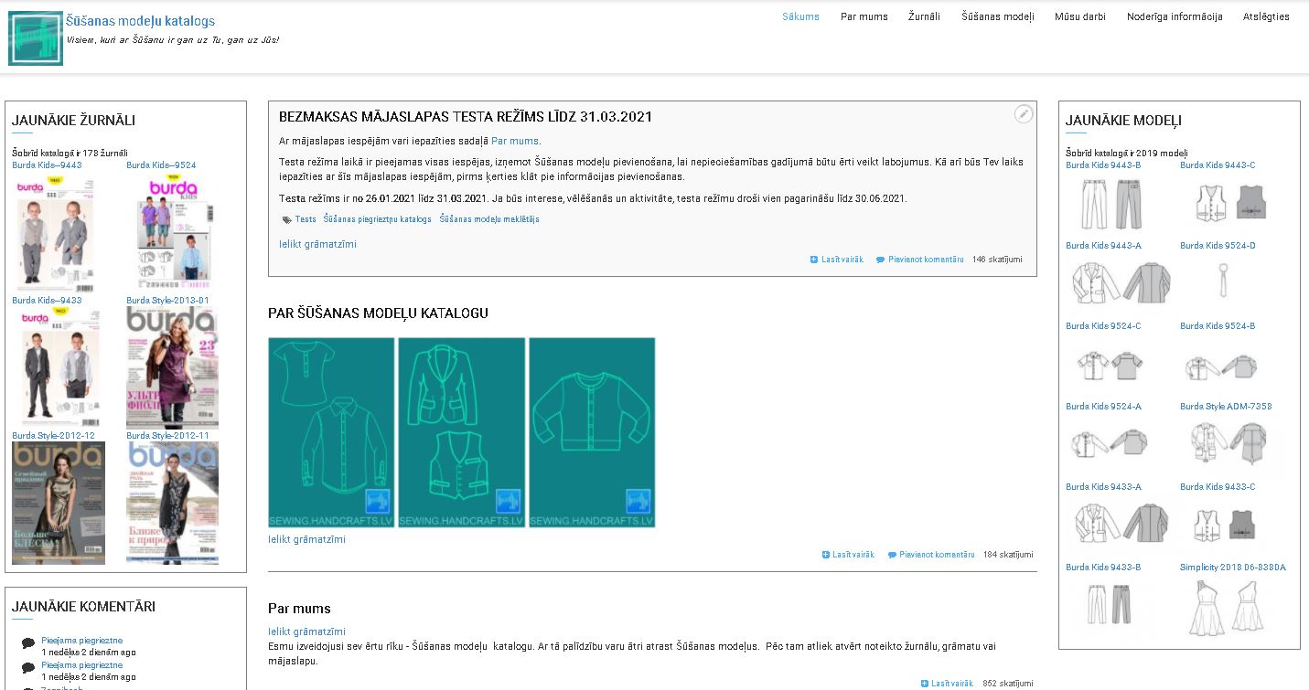1309x690 pixels.
Task: Open the Burda Style 2012-11 journal link
Action: 167,436
